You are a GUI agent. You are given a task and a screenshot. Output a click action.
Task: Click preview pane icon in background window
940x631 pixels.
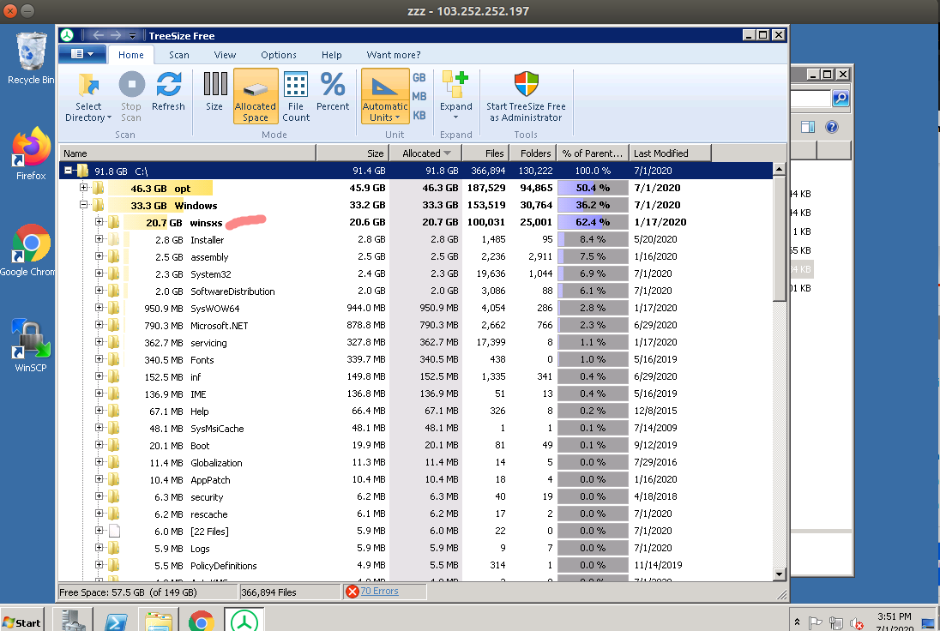[808, 126]
